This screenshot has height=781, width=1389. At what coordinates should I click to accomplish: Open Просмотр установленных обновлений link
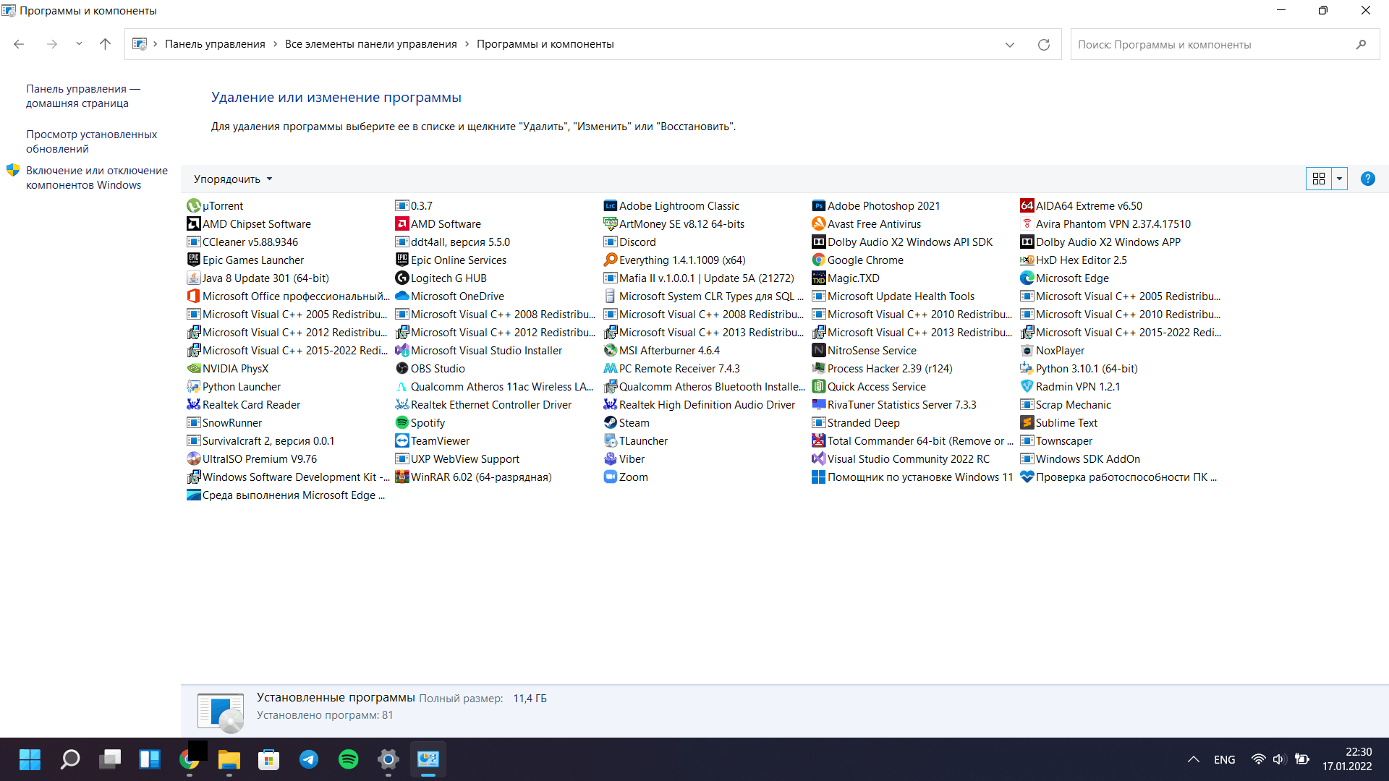pos(91,142)
